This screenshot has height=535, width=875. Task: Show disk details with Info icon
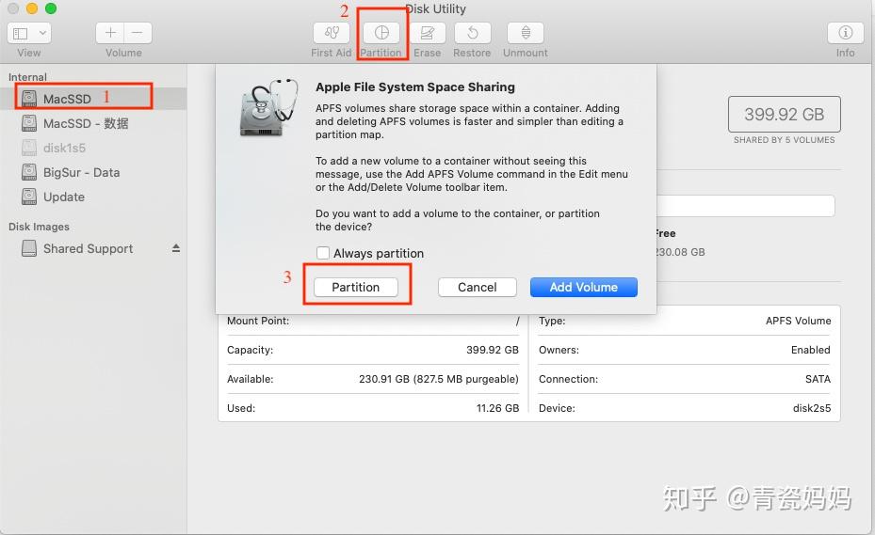846,33
